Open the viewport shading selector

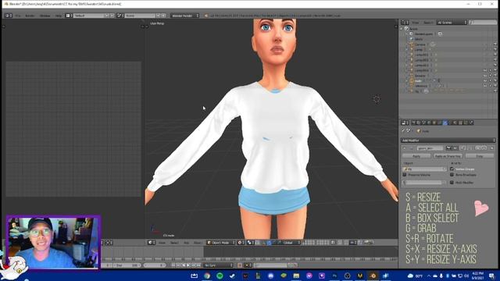241,243
